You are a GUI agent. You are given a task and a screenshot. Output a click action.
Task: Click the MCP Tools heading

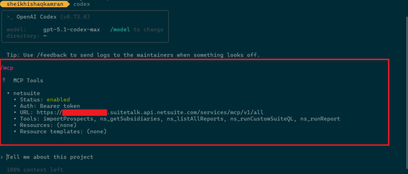[x=28, y=81]
